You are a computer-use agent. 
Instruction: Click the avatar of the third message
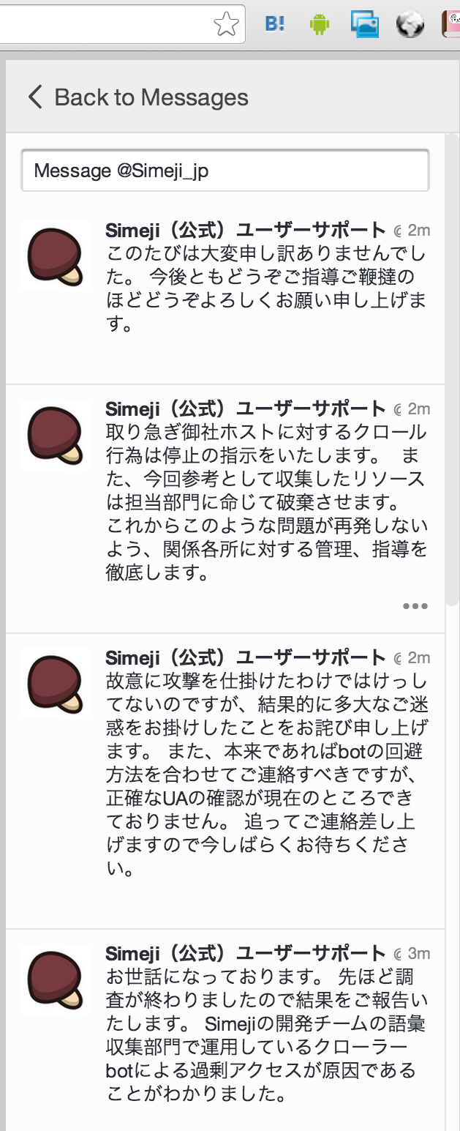point(56,684)
